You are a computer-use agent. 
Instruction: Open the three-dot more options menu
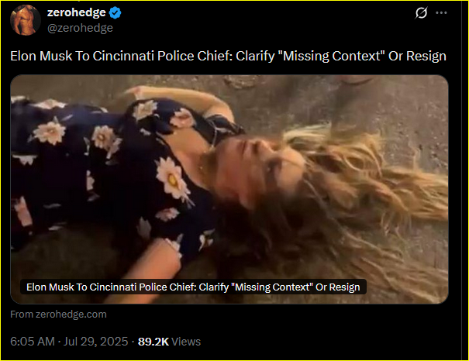441,13
